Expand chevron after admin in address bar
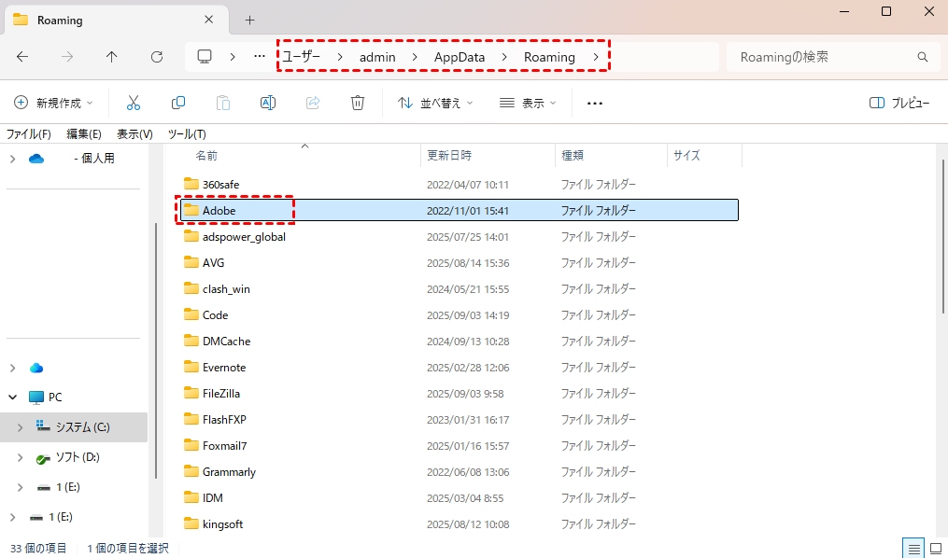The width and height of the screenshot is (948, 558). 415,57
